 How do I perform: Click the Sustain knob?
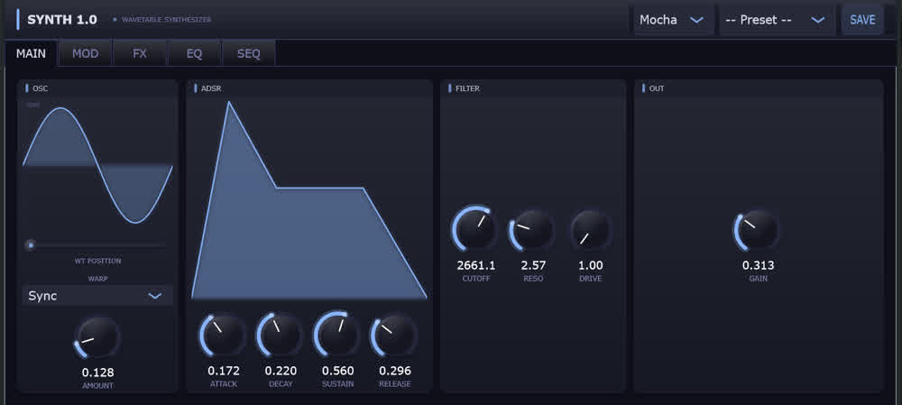[336, 335]
